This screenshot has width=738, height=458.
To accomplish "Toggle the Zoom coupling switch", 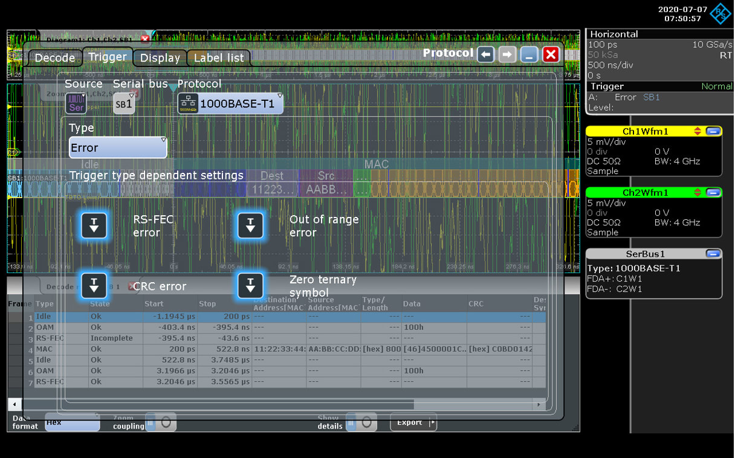I will (x=161, y=423).
